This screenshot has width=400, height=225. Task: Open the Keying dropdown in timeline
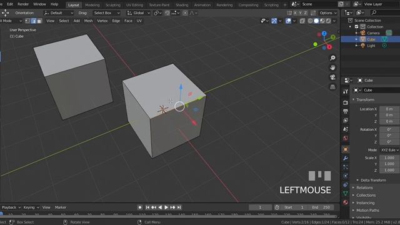31,207
